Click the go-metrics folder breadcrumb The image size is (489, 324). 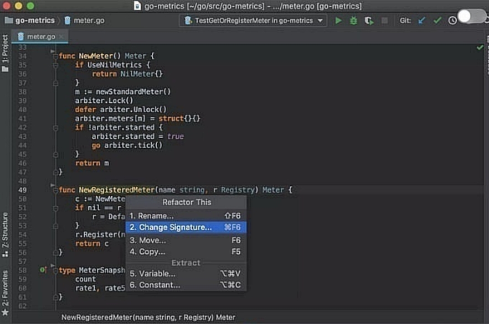coord(30,20)
